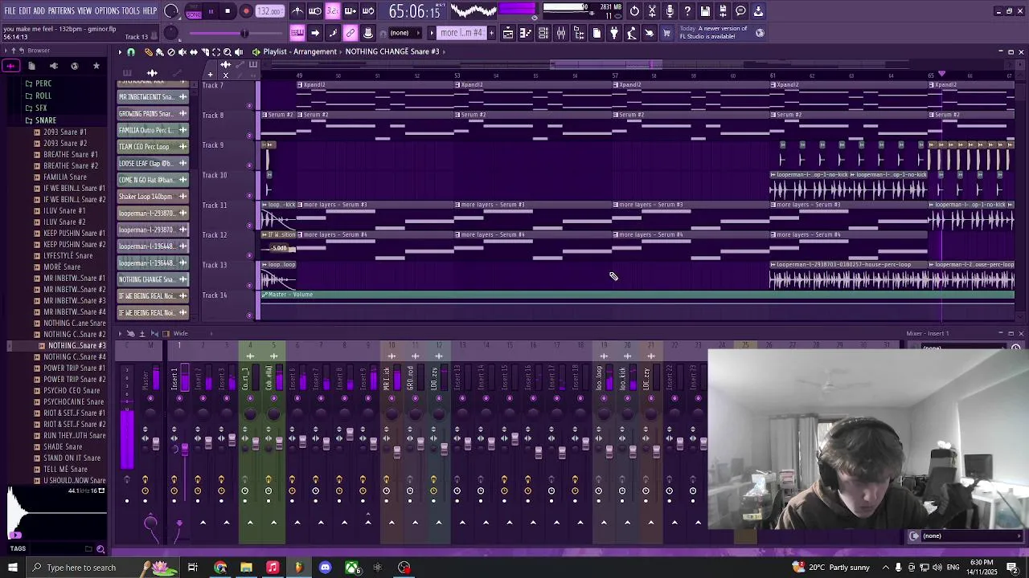1029x578 pixels.
Task: Open the ADD menu
Action: [40, 11]
